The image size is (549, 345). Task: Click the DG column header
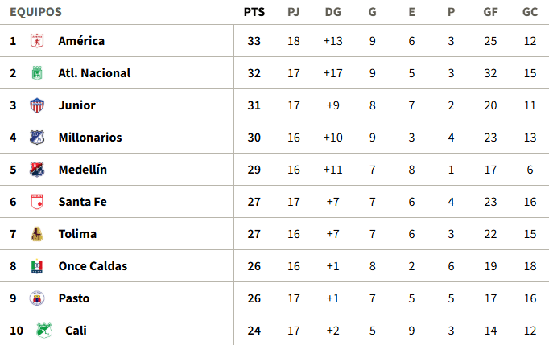(333, 12)
